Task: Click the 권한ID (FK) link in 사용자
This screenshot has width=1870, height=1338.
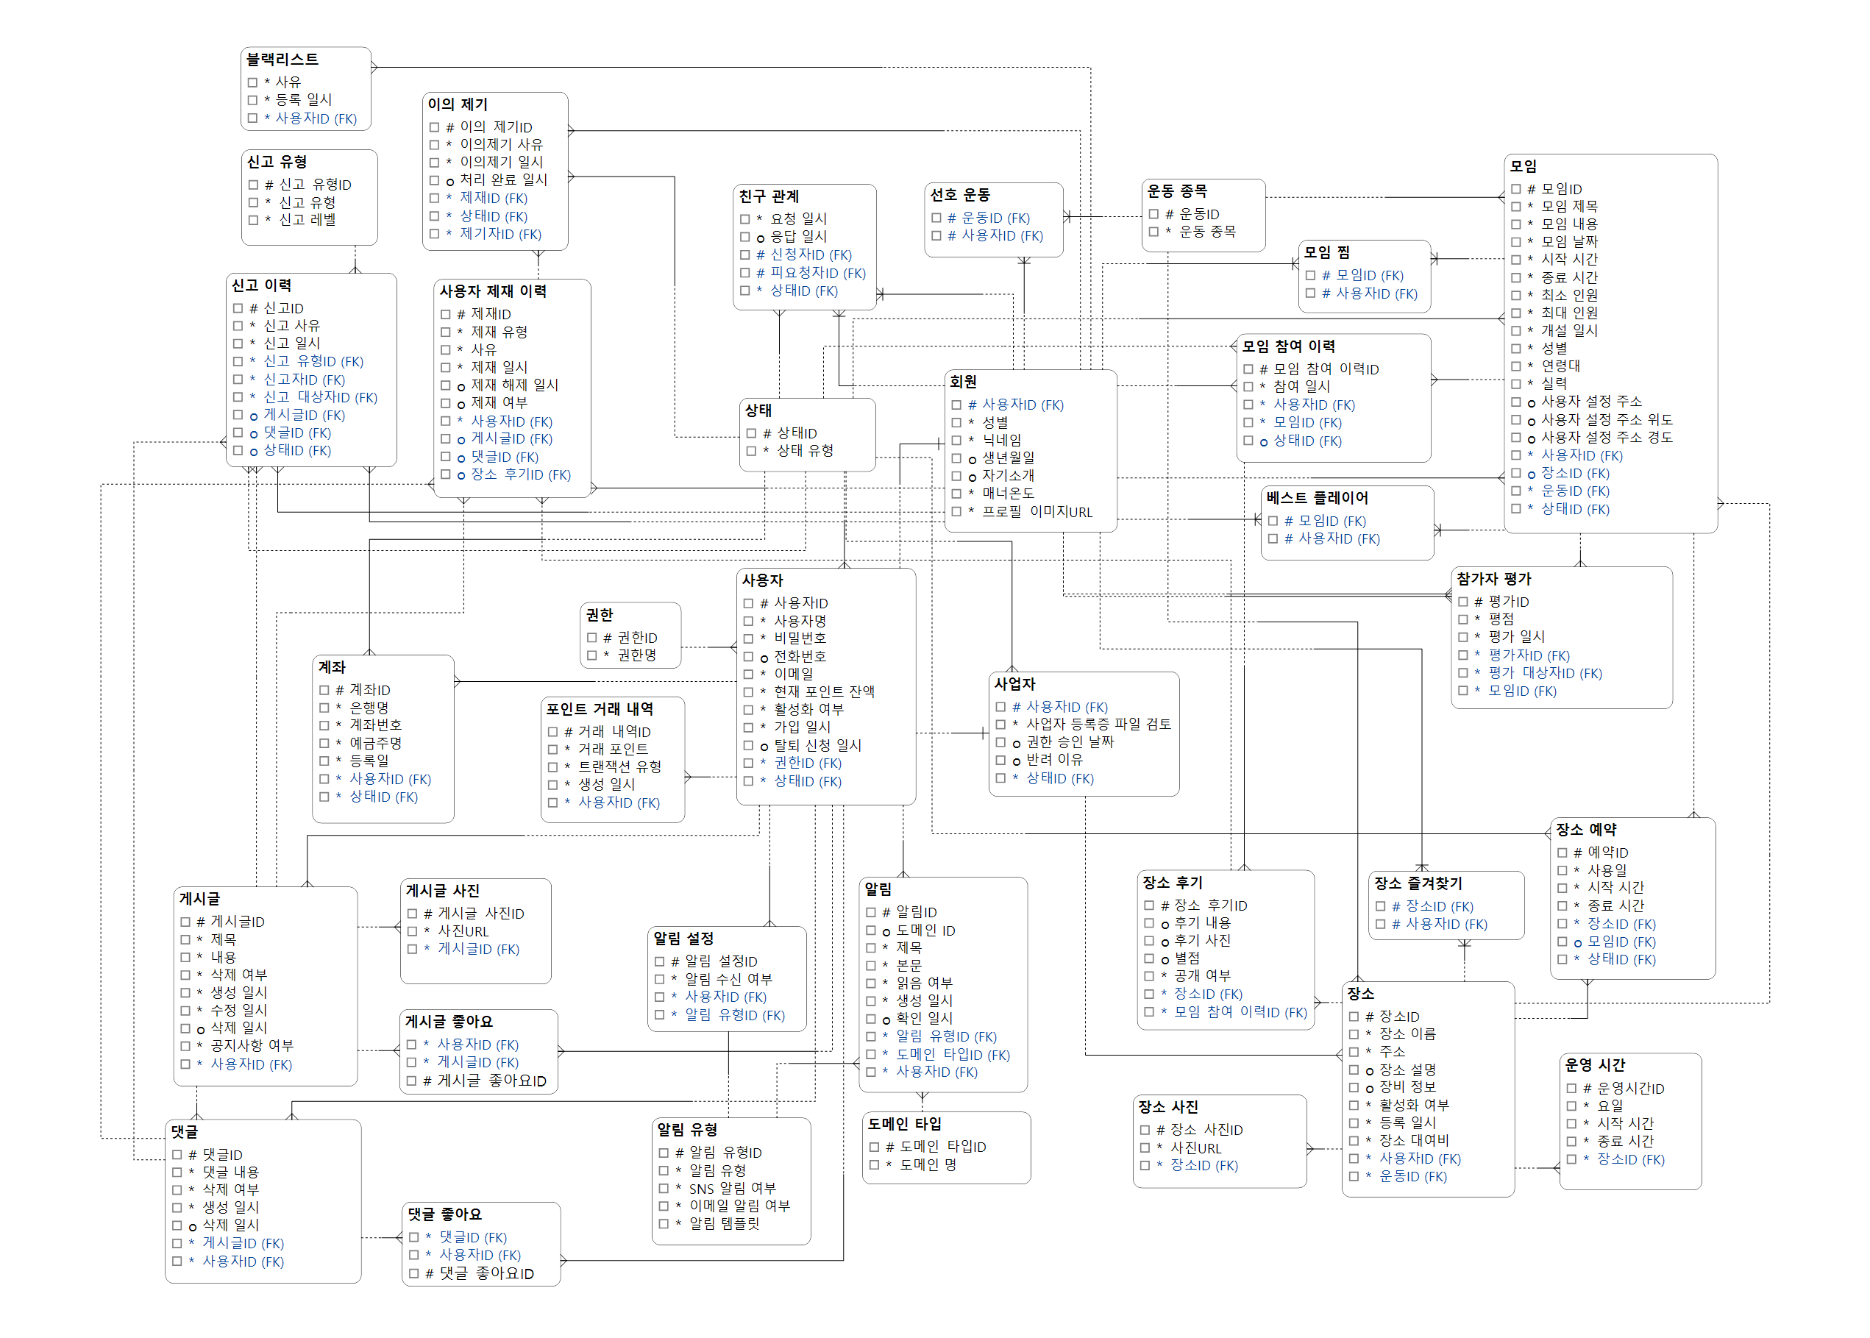Action: 807,763
